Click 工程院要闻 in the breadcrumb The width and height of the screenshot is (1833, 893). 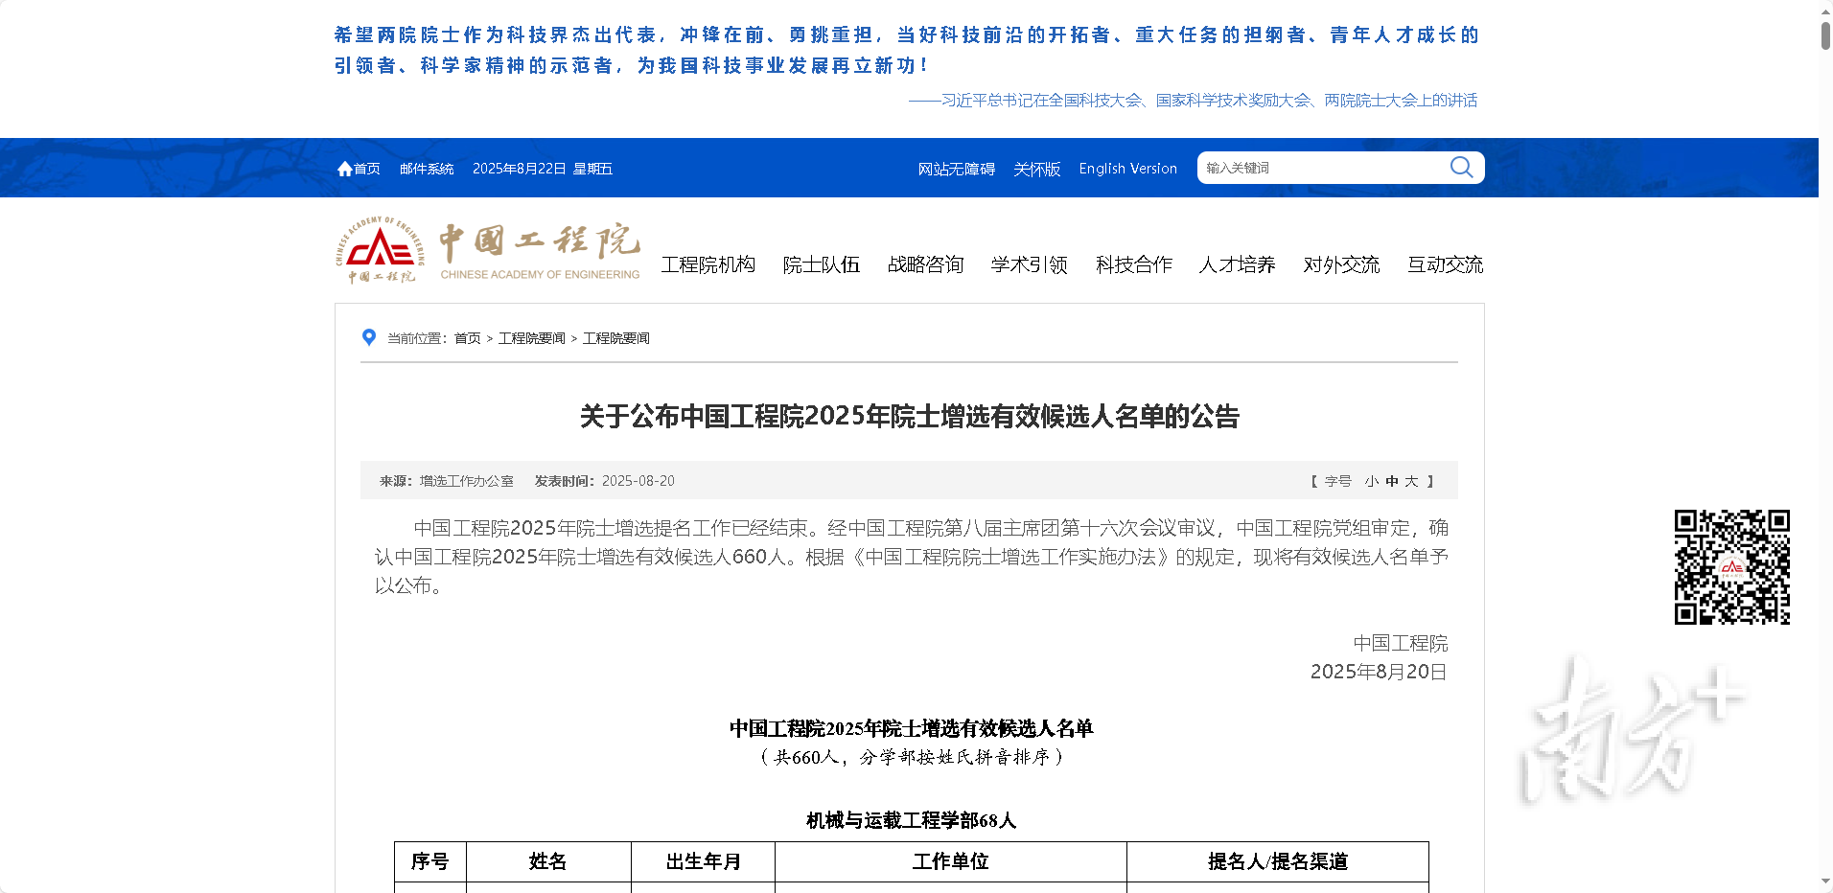[532, 338]
